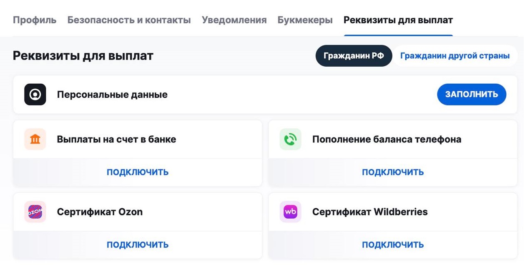
Task: Click the green phone top-up icon
Action: pos(290,139)
